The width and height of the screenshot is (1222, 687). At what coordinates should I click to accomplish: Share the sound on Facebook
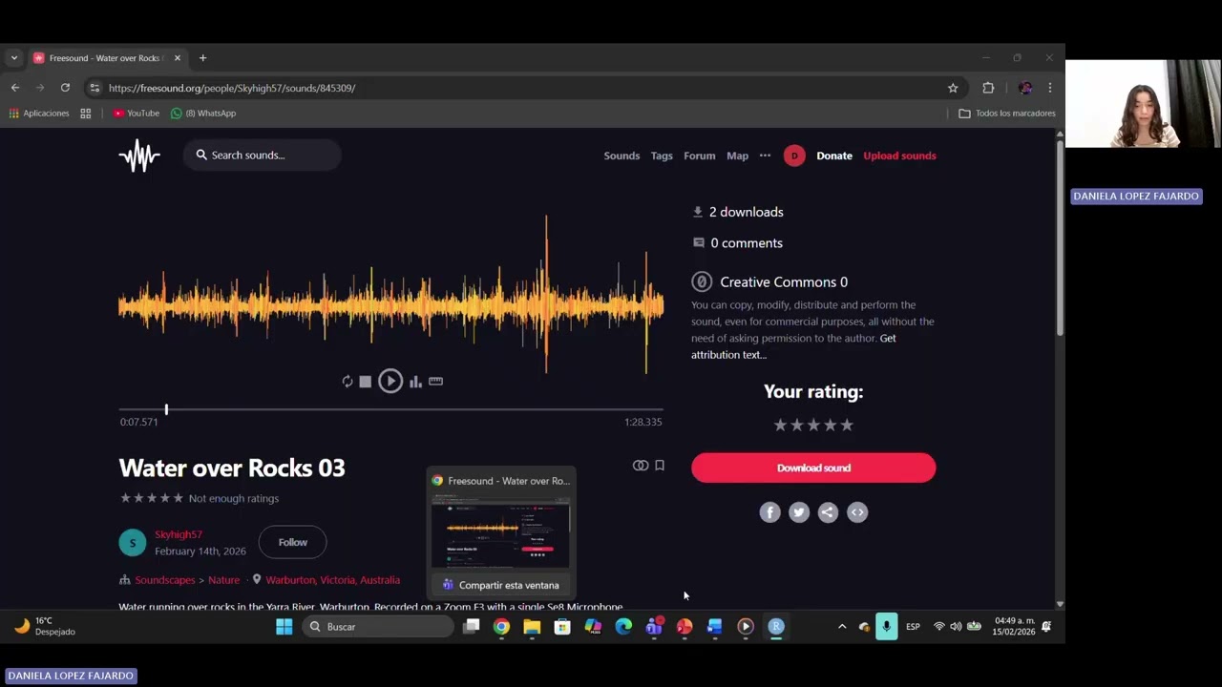[769, 512]
